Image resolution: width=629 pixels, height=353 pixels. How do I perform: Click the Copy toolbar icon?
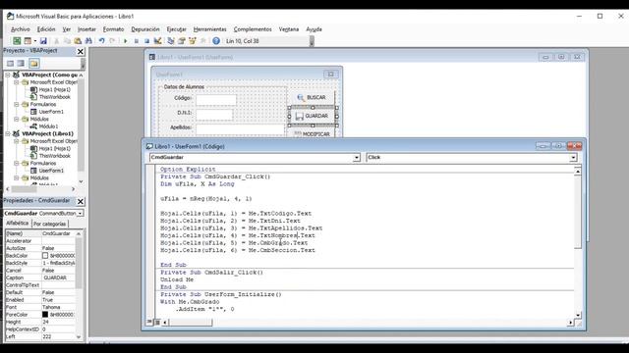(67, 41)
